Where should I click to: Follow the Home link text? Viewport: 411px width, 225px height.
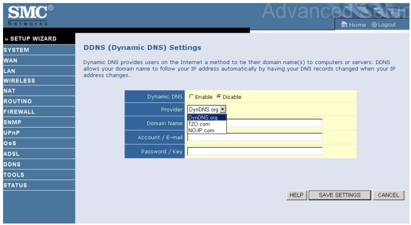point(357,25)
